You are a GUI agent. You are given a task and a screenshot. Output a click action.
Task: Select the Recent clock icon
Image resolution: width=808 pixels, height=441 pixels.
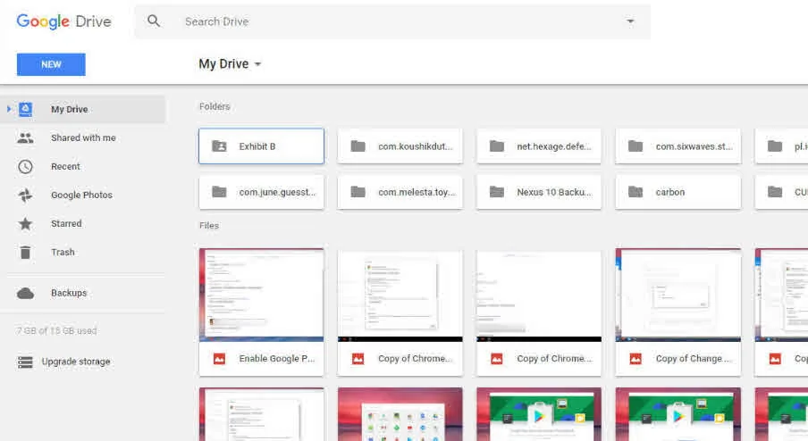pos(25,167)
